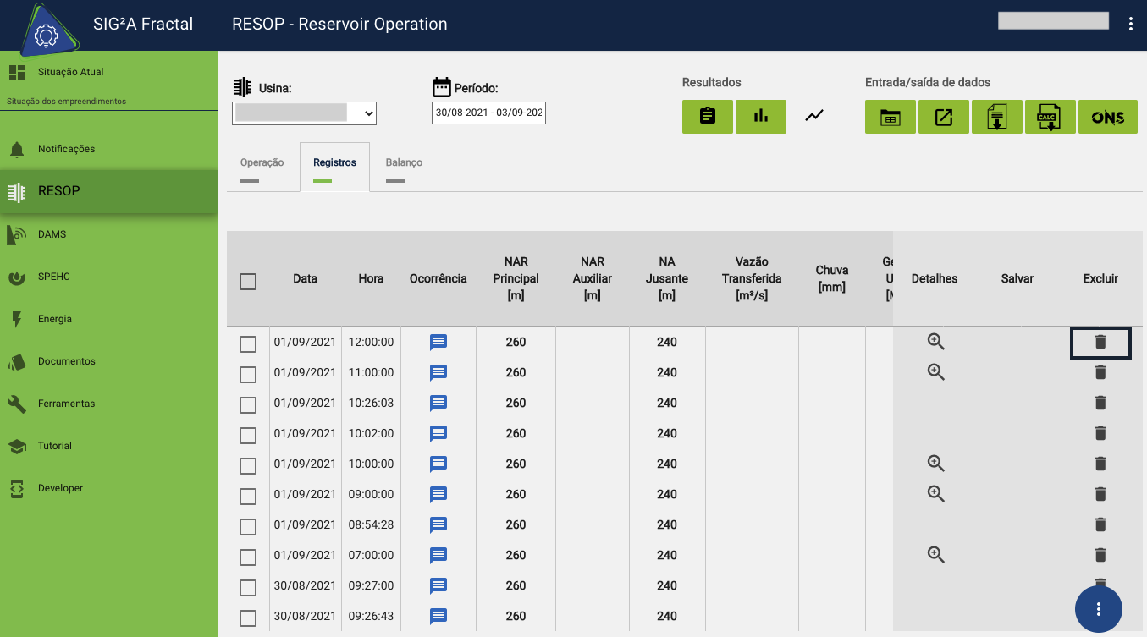The width and height of the screenshot is (1147, 637).
Task: Check the box for the 12:00:00 record
Action: pos(248,344)
